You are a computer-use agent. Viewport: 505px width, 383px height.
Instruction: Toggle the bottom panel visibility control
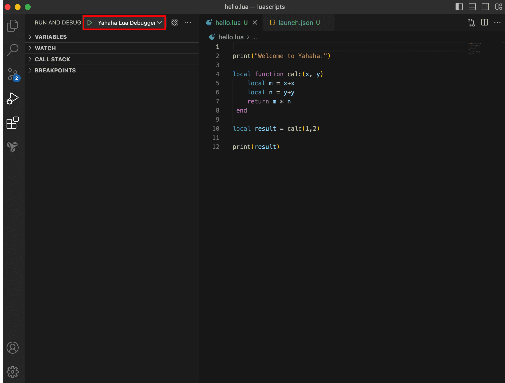pyautogui.click(x=472, y=7)
